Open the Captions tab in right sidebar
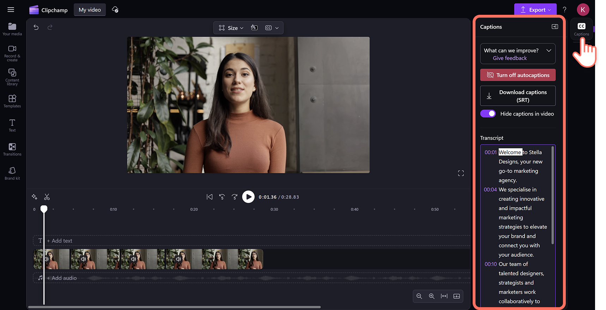 click(581, 29)
